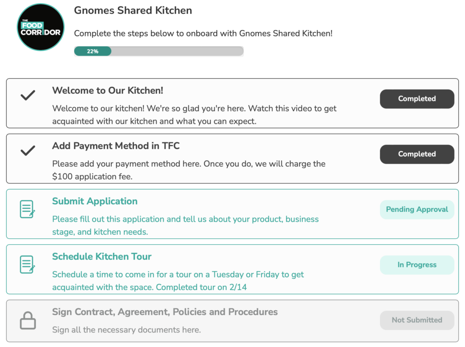
Task: Open the Schedule Kitchen Tour heading
Action: 102,256
